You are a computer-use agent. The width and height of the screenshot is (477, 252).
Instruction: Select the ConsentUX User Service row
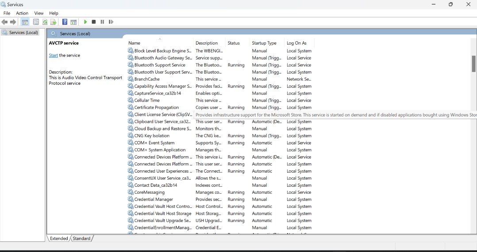click(220, 178)
